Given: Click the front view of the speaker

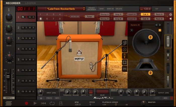Looking at the screenshot, I should 146,43.
